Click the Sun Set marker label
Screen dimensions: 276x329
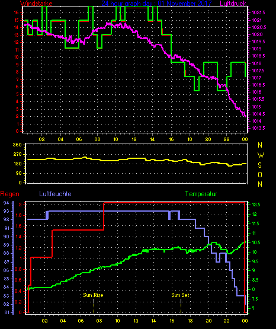pos(180,295)
